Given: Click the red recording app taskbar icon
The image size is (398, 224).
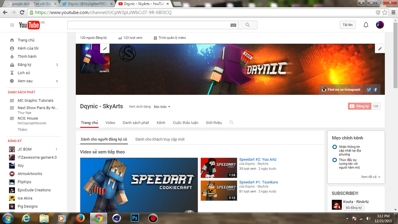Looking at the screenshot, I should tap(153, 218).
